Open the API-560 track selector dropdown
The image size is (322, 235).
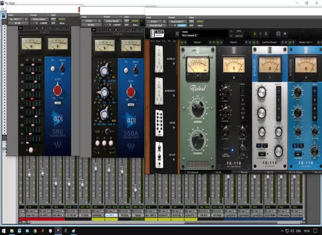pyautogui.click(x=16, y=19)
